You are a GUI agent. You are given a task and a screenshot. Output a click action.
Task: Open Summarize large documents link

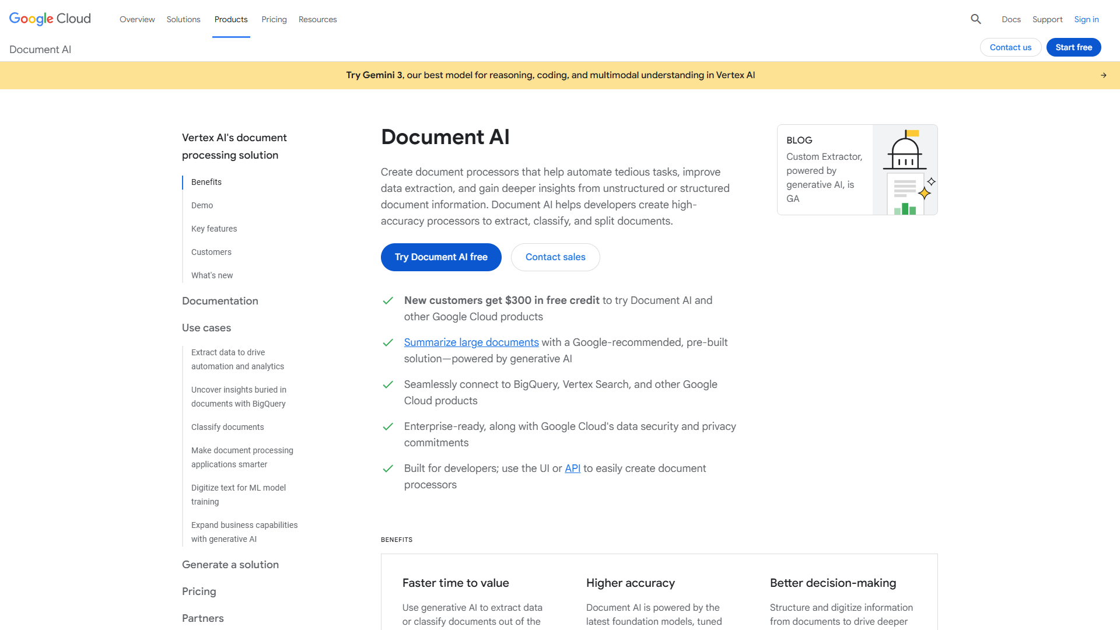tap(471, 342)
